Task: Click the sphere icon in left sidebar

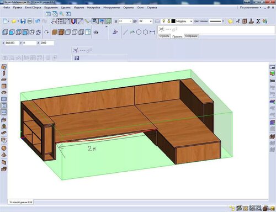Action: pos(4,148)
